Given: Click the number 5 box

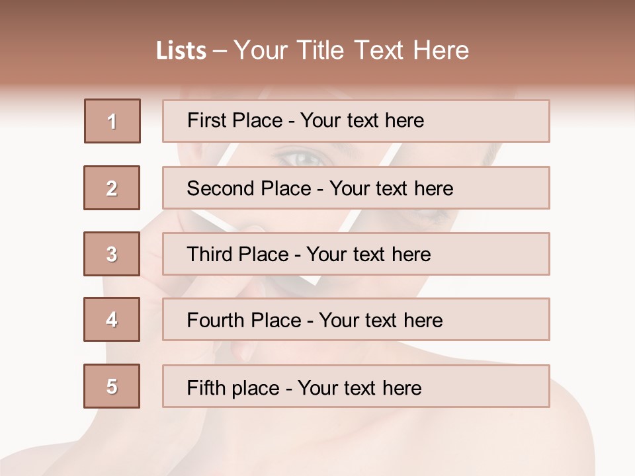Looking at the screenshot, I should pyautogui.click(x=112, y=386).
